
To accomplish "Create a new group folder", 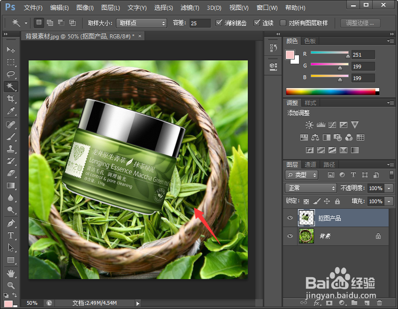I will (x=354, y=302).
